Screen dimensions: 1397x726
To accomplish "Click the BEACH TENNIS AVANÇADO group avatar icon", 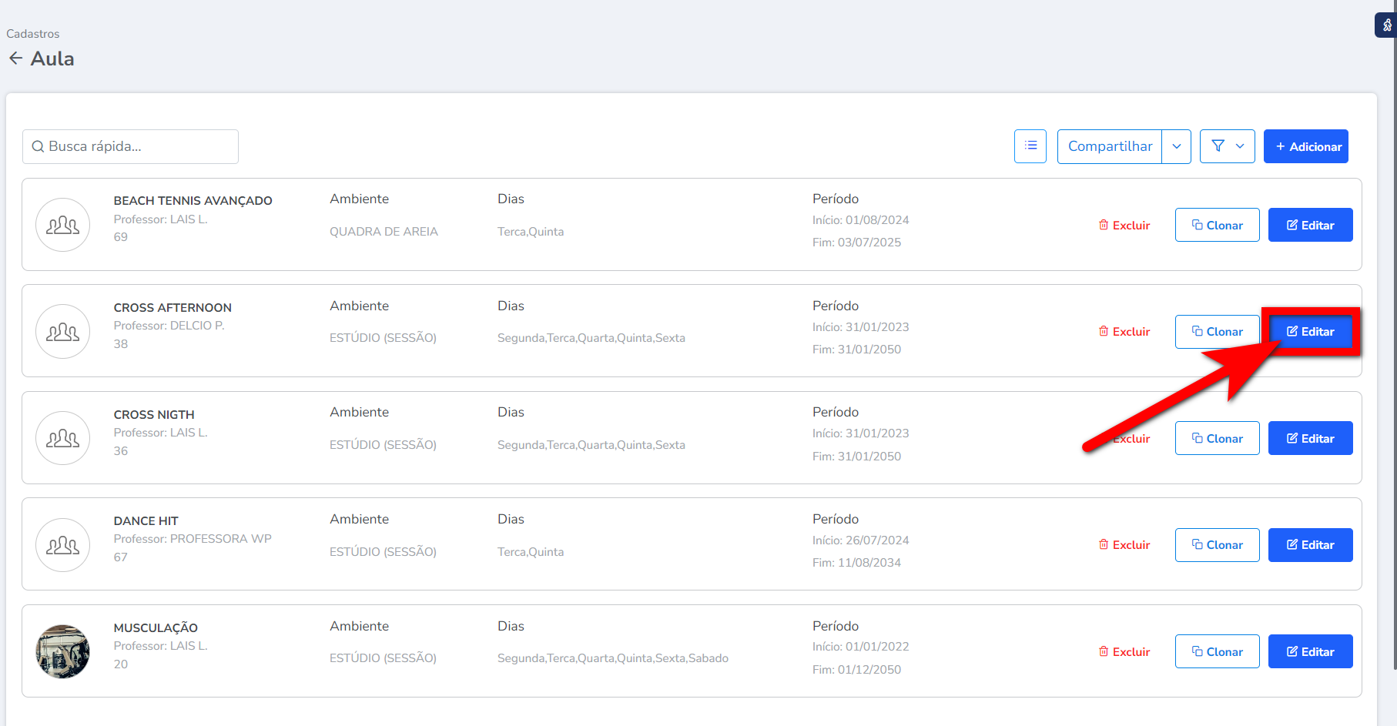I will [x=63, y=225].
